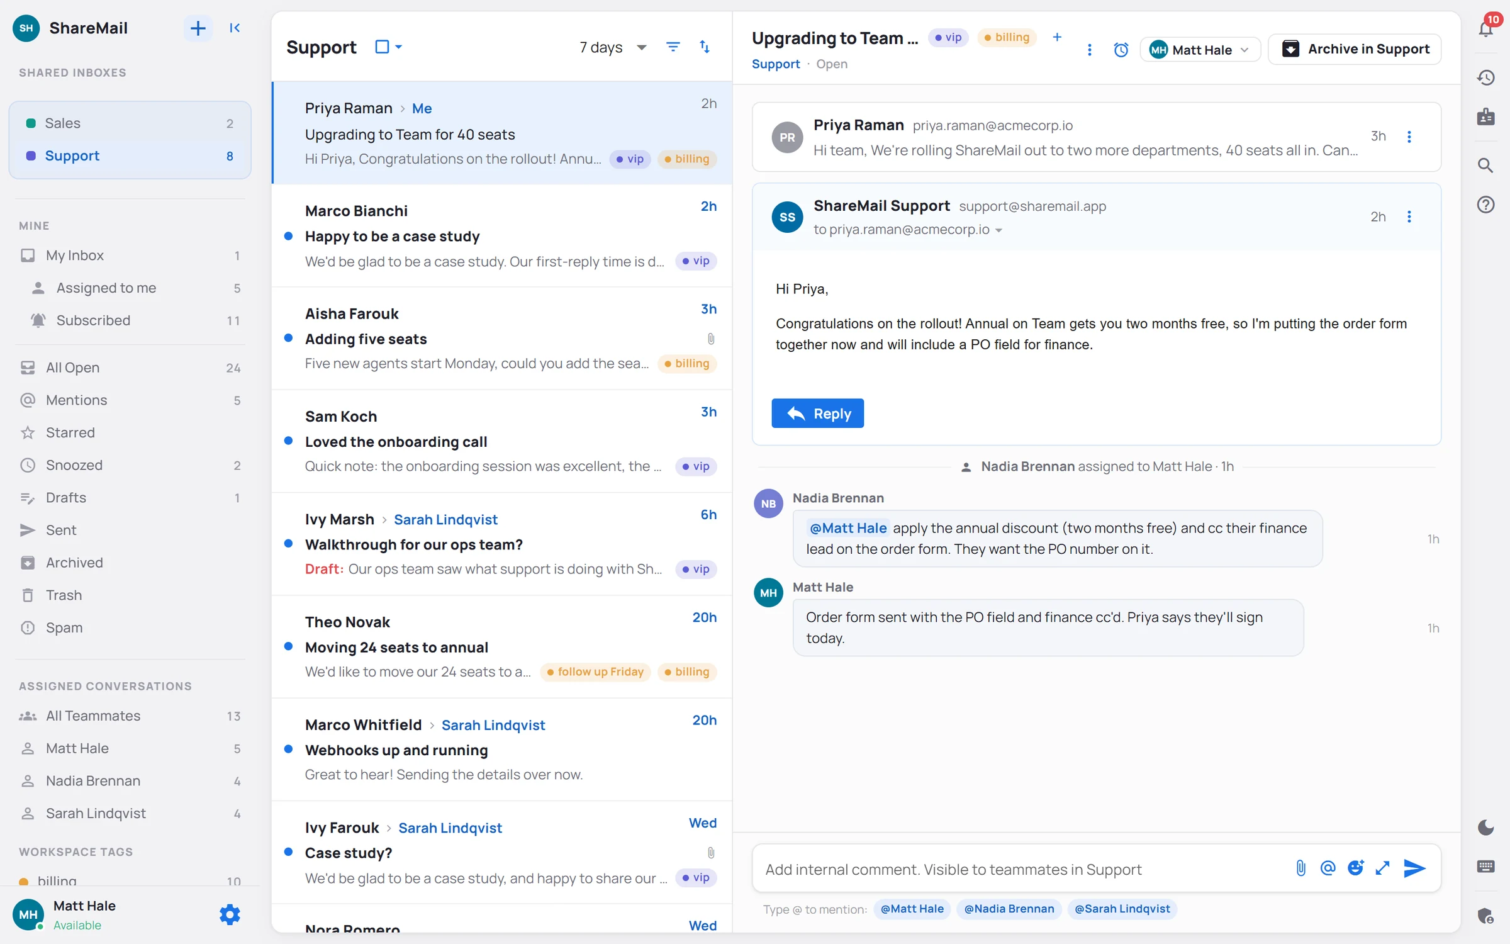Click the attachment icon on Adding five seats

click(711, 339)
